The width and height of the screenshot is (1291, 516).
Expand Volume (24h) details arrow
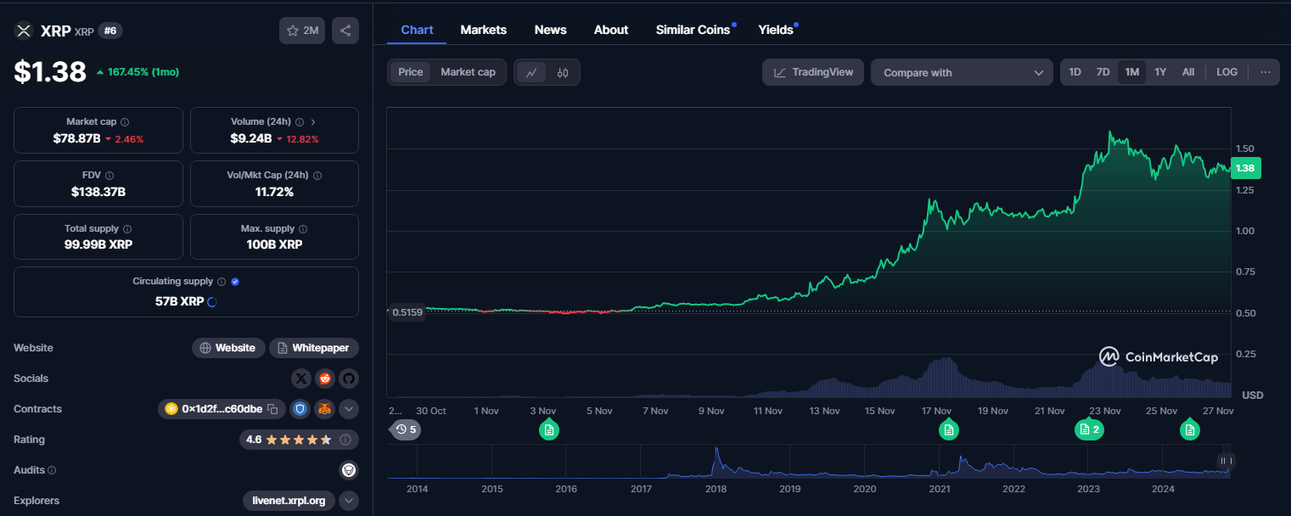[x=313, y=122]
